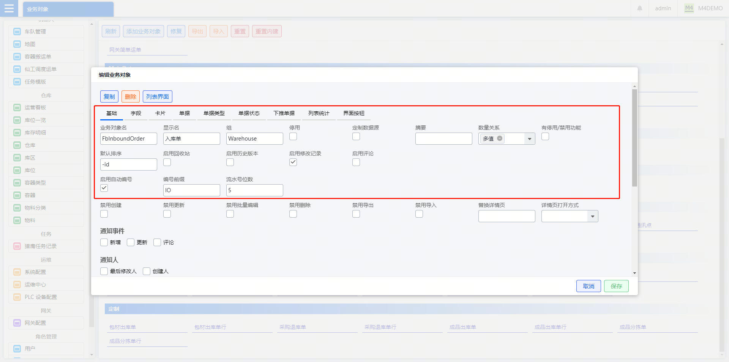Click the 容器 sidebar icon

[17, 195]
